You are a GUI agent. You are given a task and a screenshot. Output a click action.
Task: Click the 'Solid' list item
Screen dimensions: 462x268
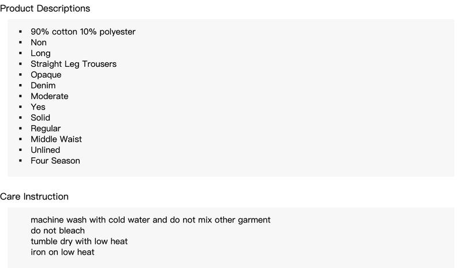point(40,118)
